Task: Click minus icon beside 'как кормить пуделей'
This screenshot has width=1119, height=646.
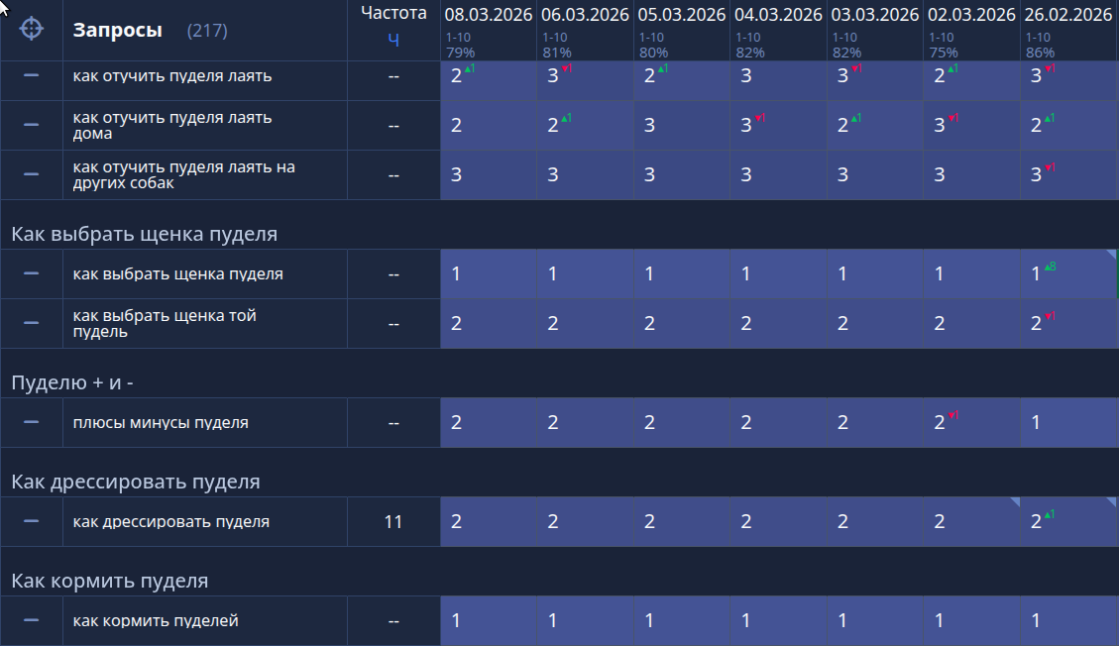Action: pos(32,620)
